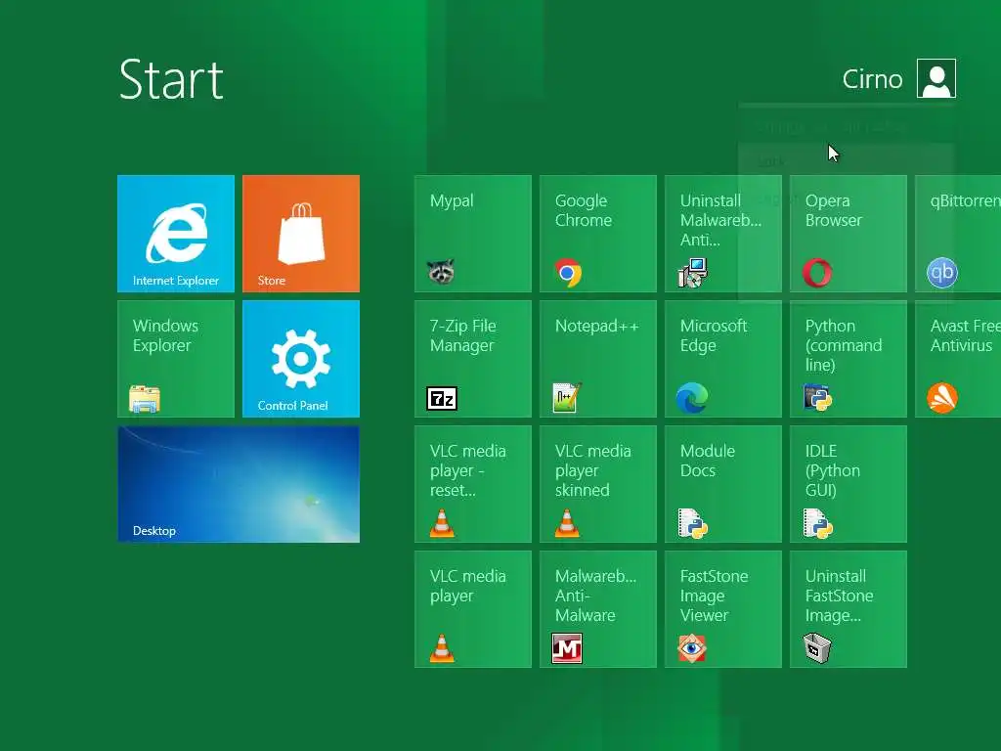Open the Microsoft Edge tile

click(723, 359)
